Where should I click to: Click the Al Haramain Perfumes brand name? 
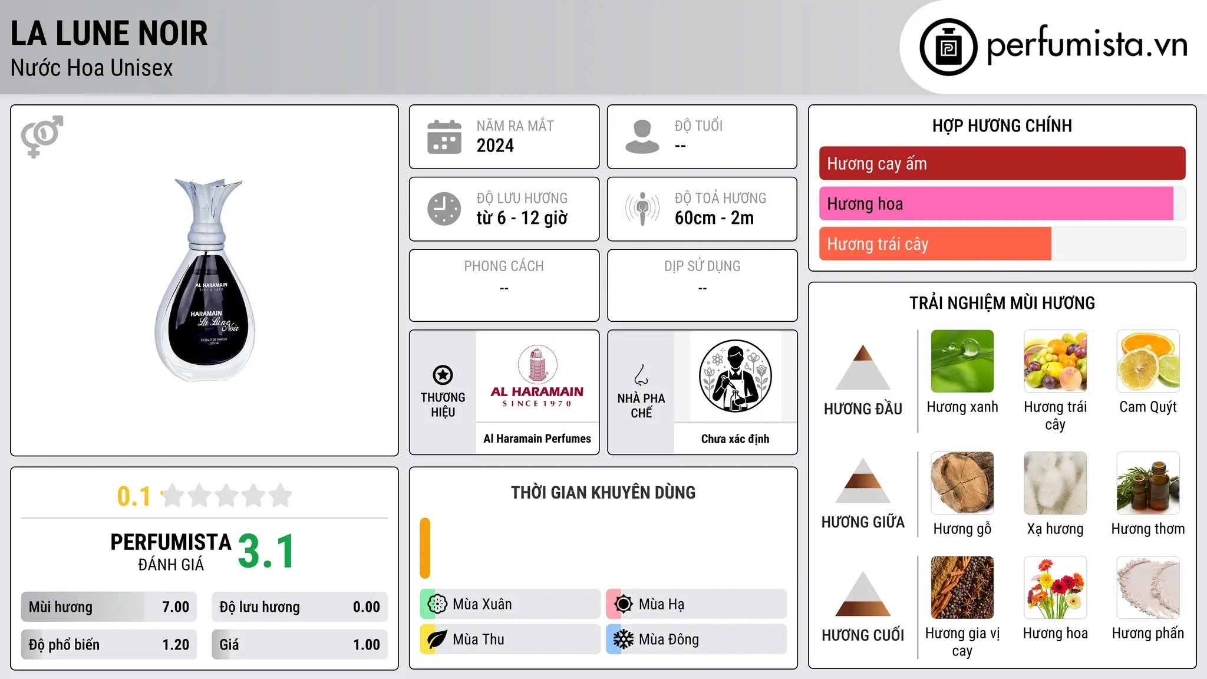(x=537, y=439)
